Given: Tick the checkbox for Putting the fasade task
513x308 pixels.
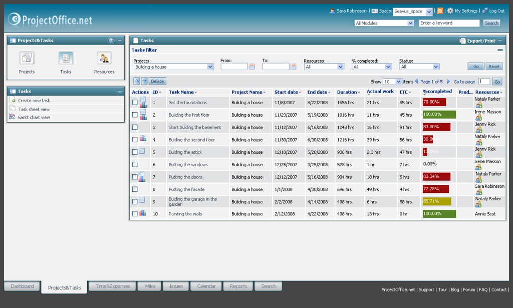Looking at the screenshot, I should pyautogui.click(x=134, y=189).
